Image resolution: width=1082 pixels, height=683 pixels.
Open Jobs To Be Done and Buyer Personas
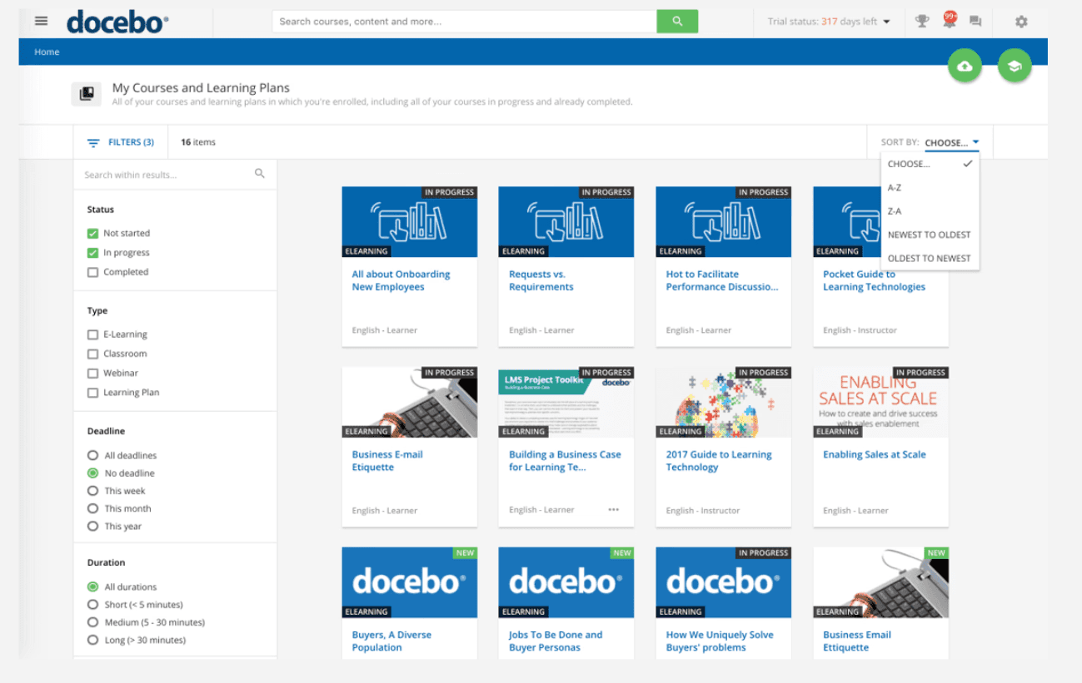click(556, 641)
